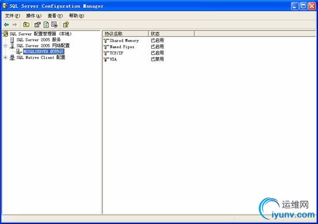
Task: Click the Shared Memory protocol icon
Action: pos(106,41)
